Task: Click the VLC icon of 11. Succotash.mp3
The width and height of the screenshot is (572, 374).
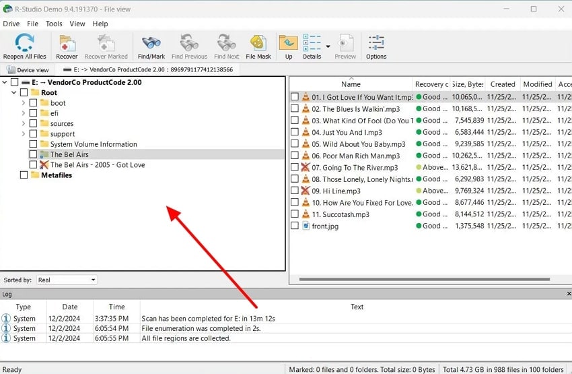Action: tap(306, 214)
